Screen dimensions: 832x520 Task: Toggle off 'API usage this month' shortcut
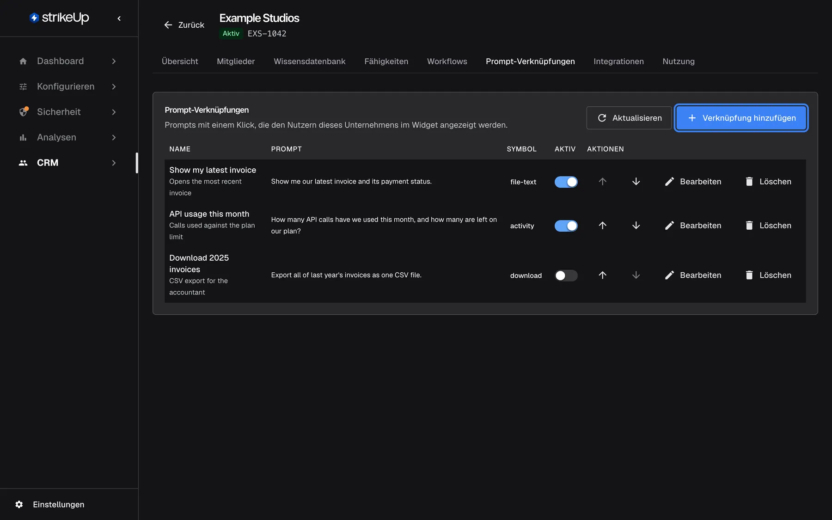(x=566, y=226)
